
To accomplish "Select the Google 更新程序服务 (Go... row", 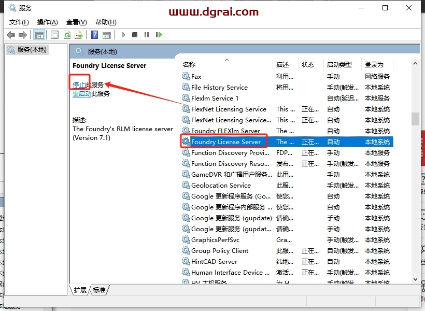I will pyautogui.click(x=287, y=196).
